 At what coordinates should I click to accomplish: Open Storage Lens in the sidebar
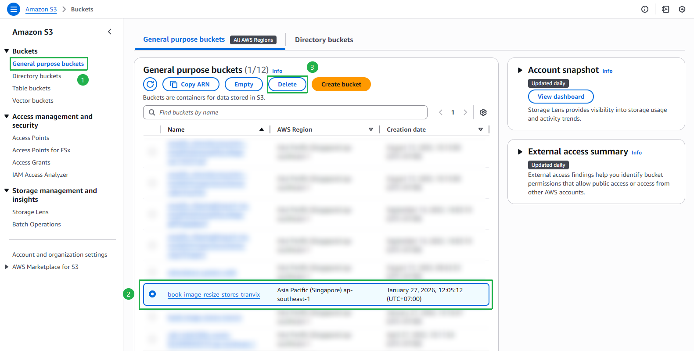31,212
